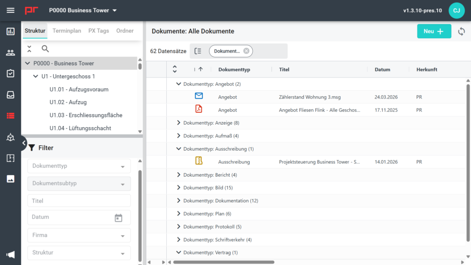The image size is (471, 265).
Task: Click the Neu button
Action: tap(434, 31)
